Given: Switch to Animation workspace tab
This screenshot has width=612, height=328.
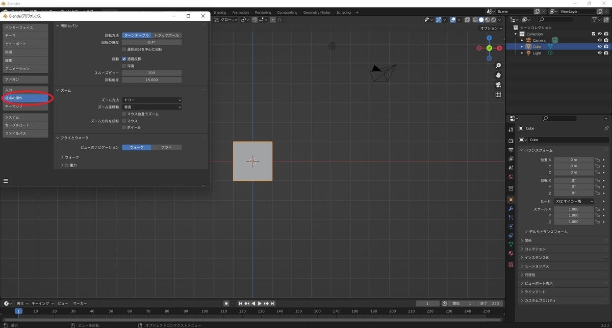Looking at the screenshot, I should (x=241, y=12).
